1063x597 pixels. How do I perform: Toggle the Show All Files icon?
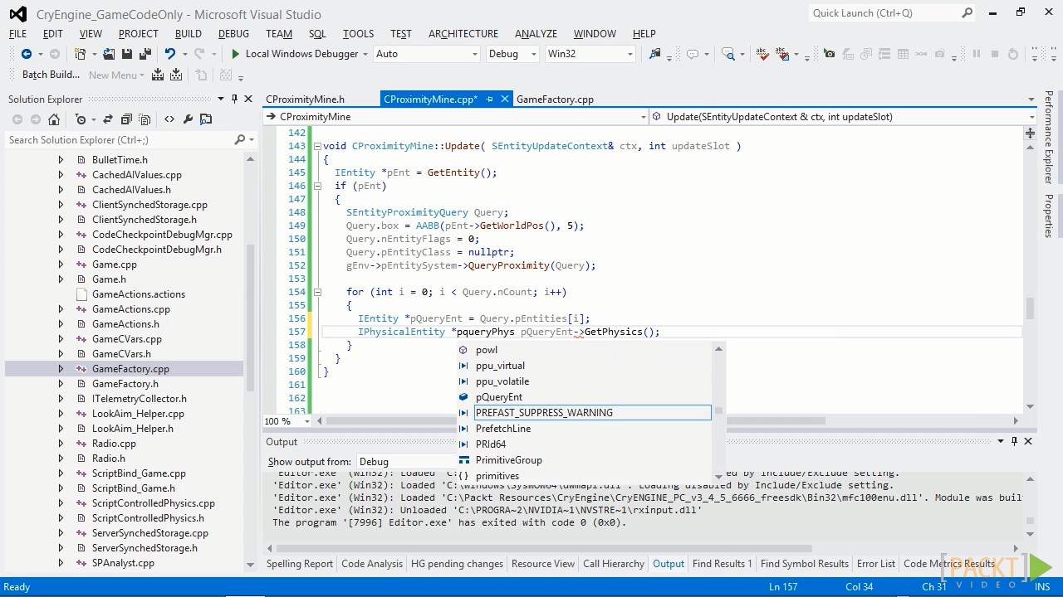click(145, 119)
